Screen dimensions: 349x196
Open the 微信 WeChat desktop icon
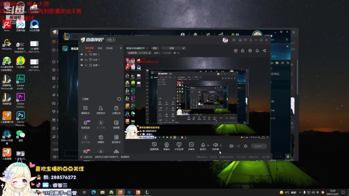(21, 136)
